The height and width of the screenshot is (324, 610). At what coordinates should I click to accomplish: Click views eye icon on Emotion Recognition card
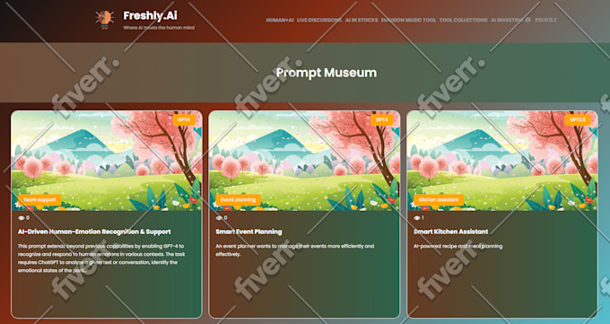21,218
